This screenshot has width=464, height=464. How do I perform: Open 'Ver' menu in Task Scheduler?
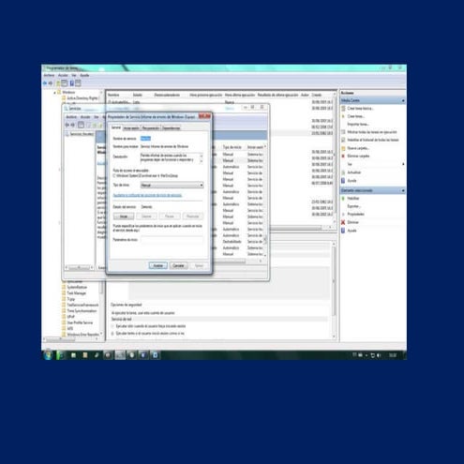tap(74, 75)
